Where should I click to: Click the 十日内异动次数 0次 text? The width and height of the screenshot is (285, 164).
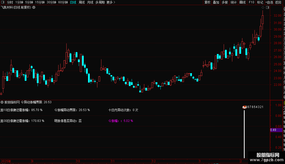(123, 110)
